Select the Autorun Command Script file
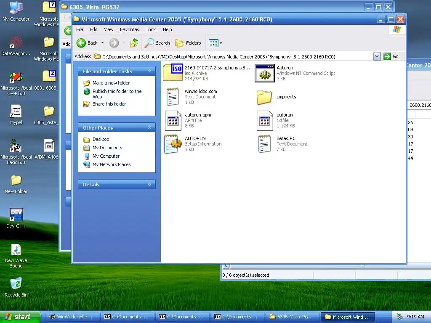Screen dimensions: 431x323 point(295,73)
